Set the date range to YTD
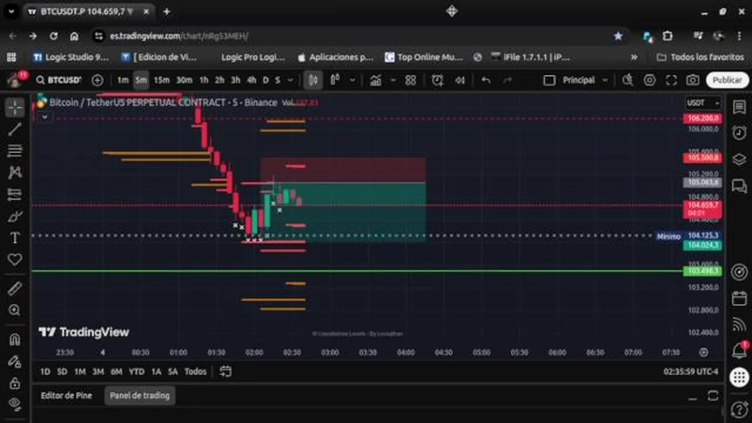Viewport: 752px width, 423px height. 136,371
